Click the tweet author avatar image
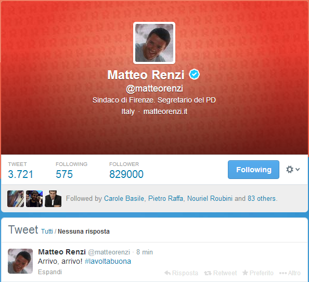The height and width of the screenshot is (282, 309). pyautogui.click(x=20, y=261)
